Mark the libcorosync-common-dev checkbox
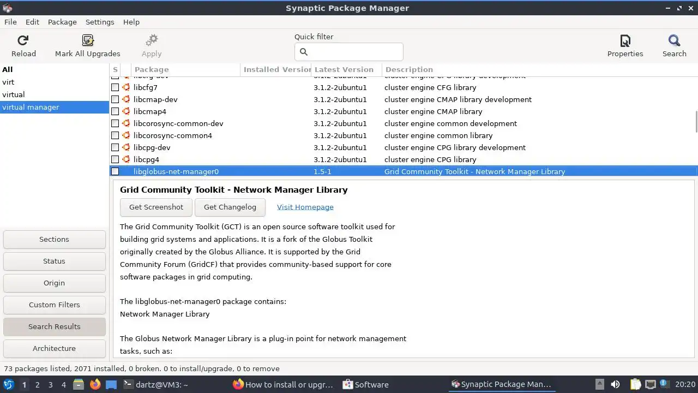Image resolution: width=698 pixels, height=393 pixels. pos(115,123)
